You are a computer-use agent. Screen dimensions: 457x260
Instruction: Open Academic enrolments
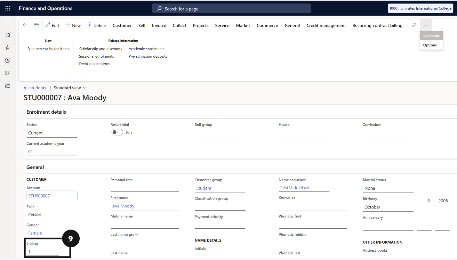pos(147,49)
